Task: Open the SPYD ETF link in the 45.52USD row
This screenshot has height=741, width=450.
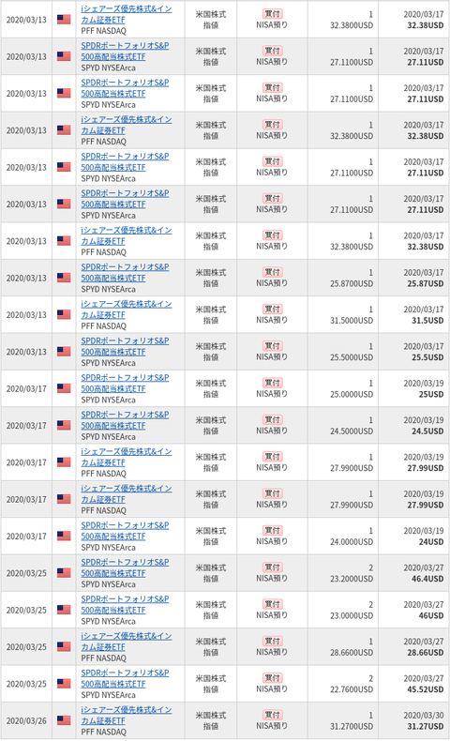Action: pyautogui.click(x=125, y=678)
